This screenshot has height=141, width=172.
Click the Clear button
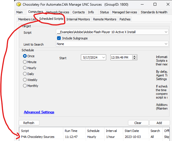138,123
